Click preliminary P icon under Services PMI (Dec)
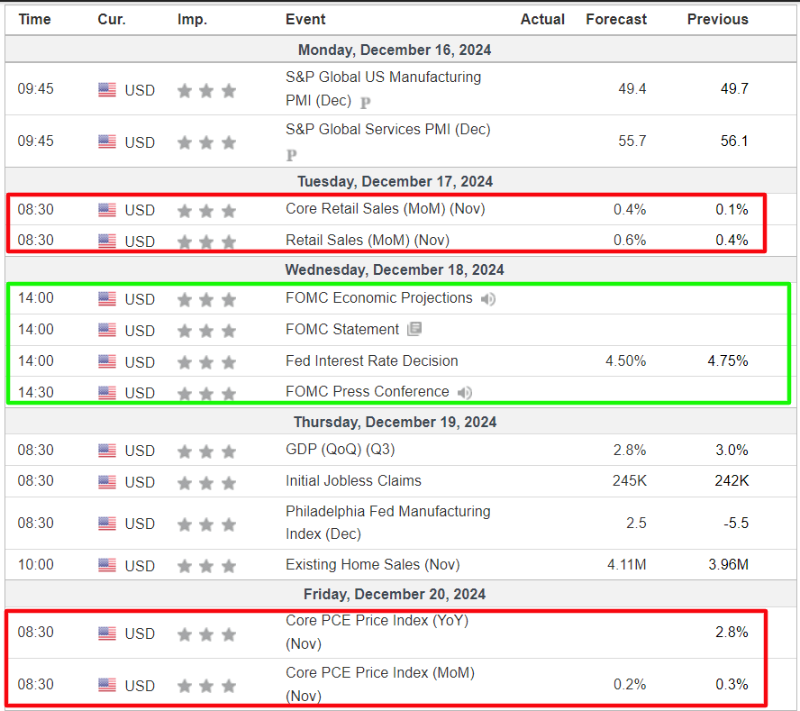Screen dimensions: 800x711 tap(291, 155)
